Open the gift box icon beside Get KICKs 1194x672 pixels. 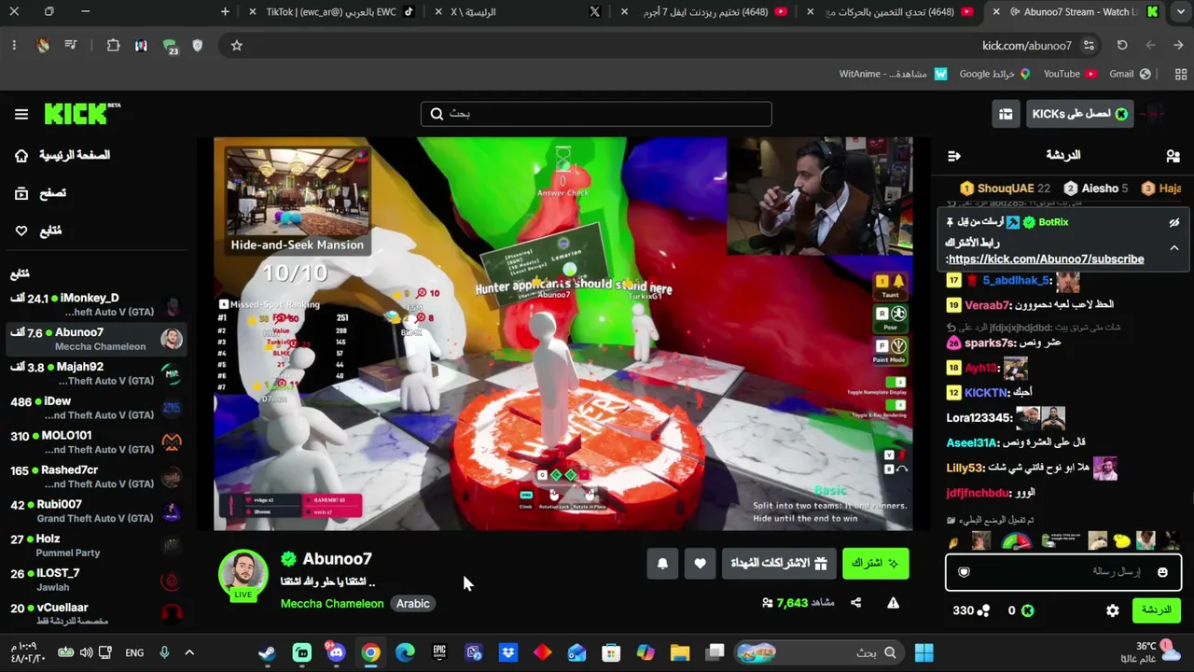pos(1006,114)
